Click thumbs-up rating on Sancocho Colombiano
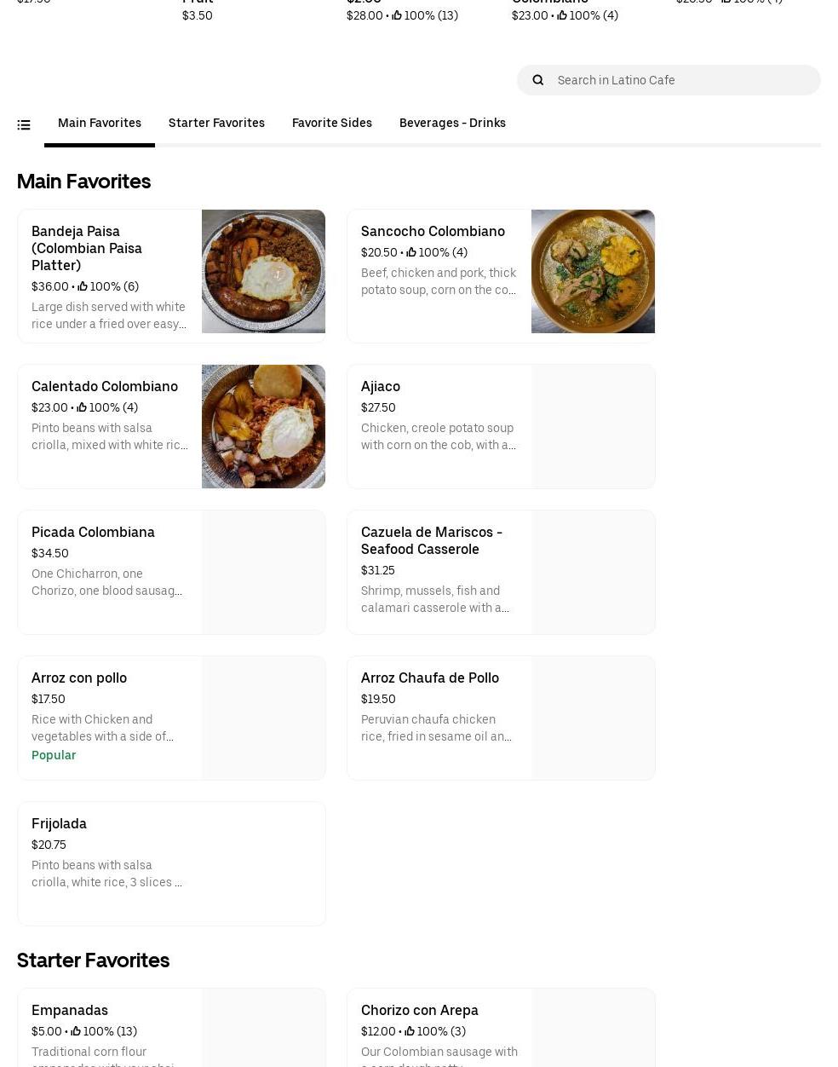The height and width of the screenshot is (1067, 838). click(x=411, y=253)
